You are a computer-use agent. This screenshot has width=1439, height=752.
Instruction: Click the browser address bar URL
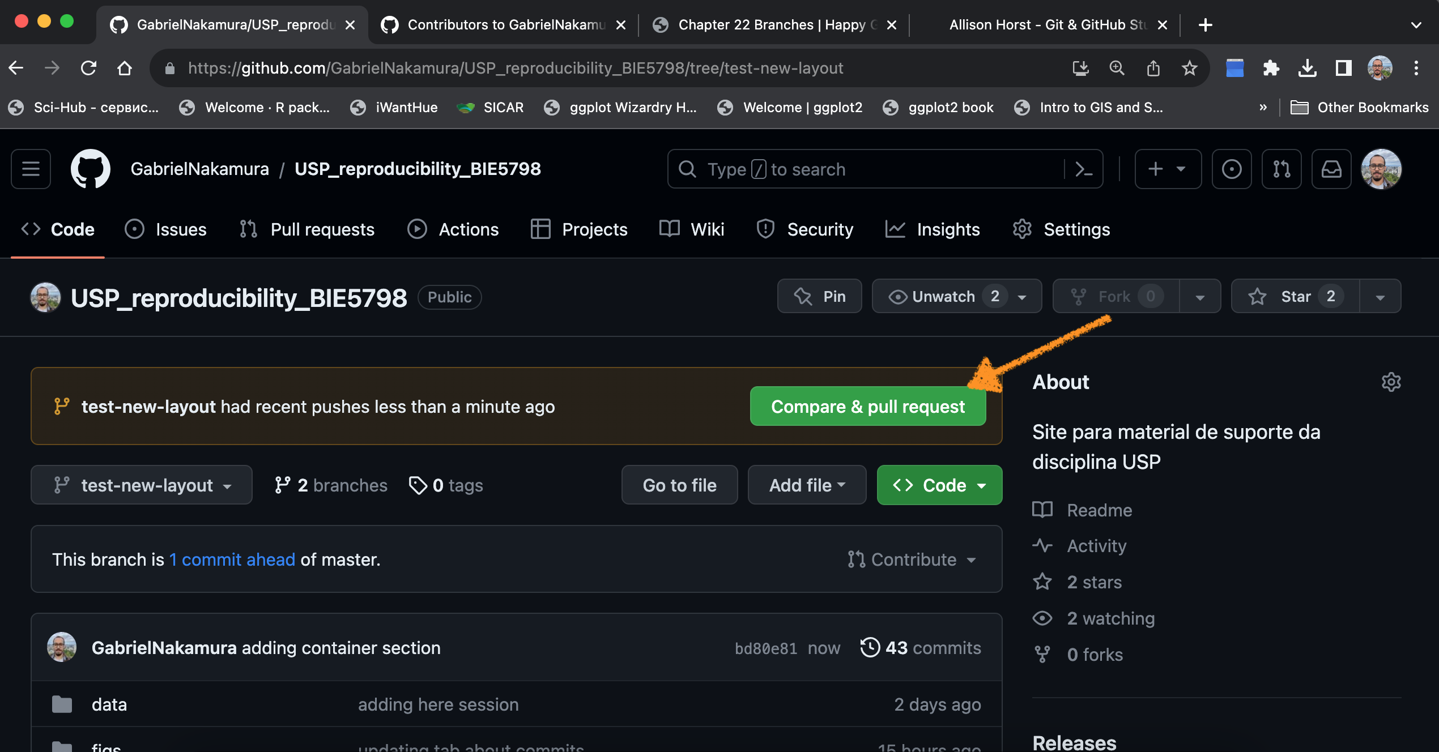[x=516, y=68]
